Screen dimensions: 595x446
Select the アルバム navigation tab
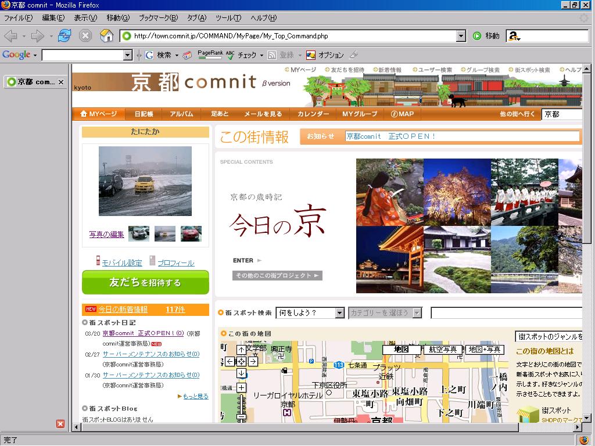181,114
